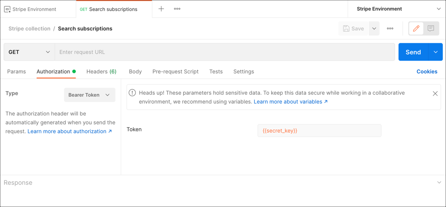Click the warning info icon in banner

[132, 93]
